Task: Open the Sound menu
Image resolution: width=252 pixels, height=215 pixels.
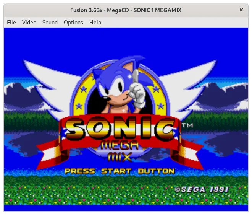Action: click(50, 23)
